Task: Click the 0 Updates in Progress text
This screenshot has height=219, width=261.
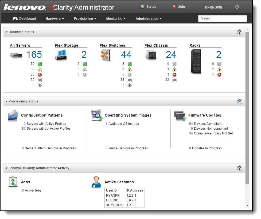Action: tap(205, 148)
